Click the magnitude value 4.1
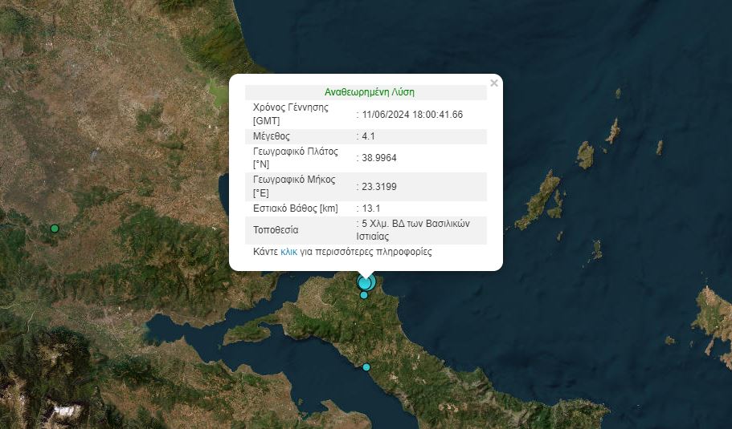732x429 pixels. click(x=369, y=136)
